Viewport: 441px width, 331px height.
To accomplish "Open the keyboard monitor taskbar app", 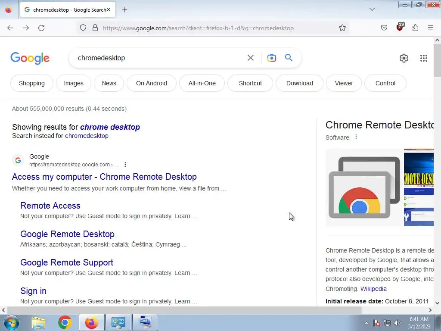I will [145, 322].
